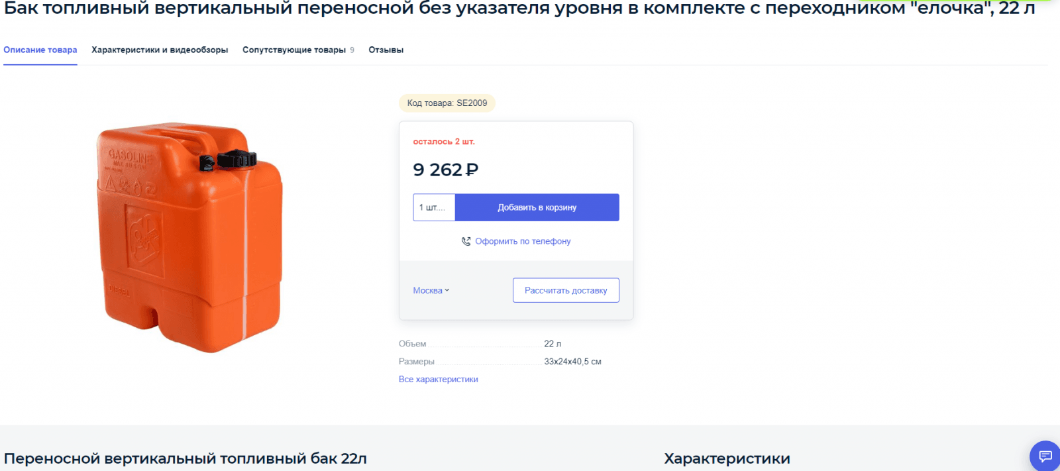This screenshot has width=1060, height=471.
Task: Click the quantity input showing 1 шт
Action: (x=434, y=207)
